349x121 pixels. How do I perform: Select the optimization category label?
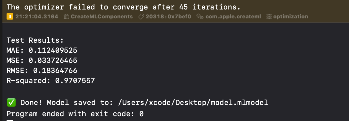(291, 17)
